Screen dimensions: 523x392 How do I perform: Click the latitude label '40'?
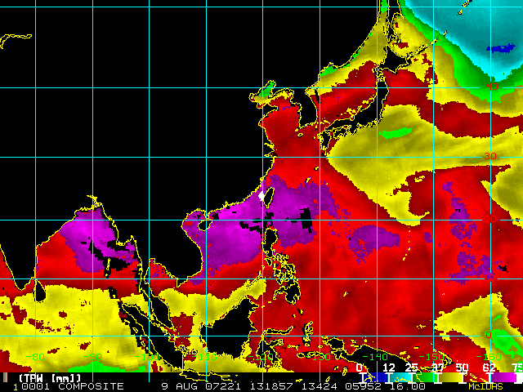pos(492,87)
